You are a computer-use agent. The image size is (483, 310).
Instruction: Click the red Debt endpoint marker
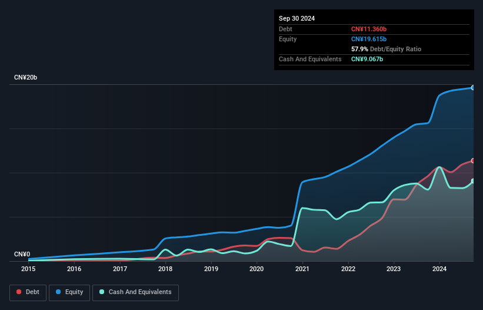(x=473, y=161)
